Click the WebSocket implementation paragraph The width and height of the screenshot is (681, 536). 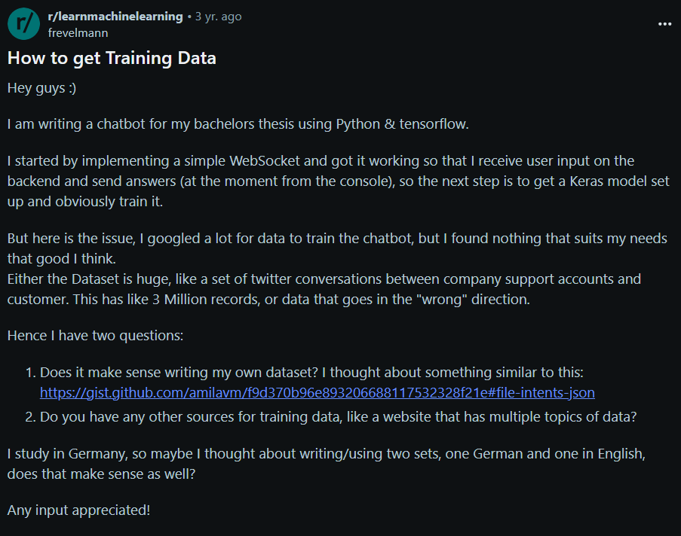tap(339, 181)
